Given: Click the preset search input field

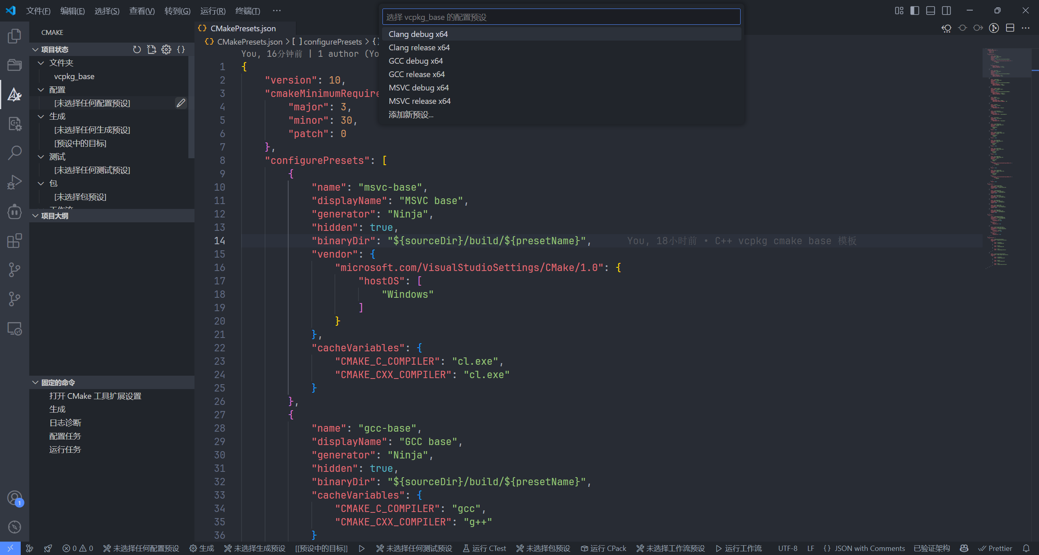Looking at the screenshot, I should pos(561,17).
